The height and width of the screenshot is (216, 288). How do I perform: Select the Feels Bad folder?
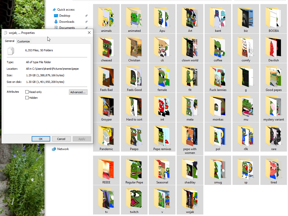106,78
